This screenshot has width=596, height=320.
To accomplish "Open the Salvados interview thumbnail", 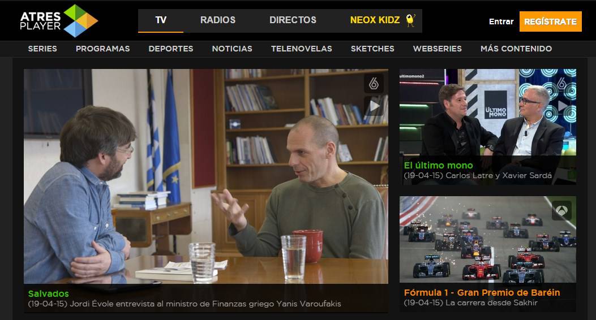I will coord(206,176).
